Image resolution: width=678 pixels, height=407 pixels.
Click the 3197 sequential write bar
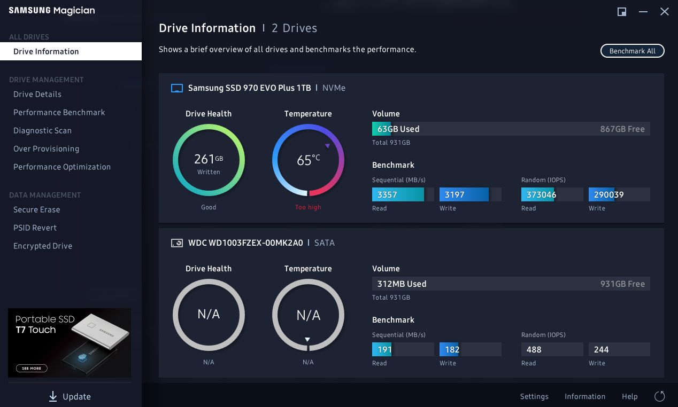471,194
